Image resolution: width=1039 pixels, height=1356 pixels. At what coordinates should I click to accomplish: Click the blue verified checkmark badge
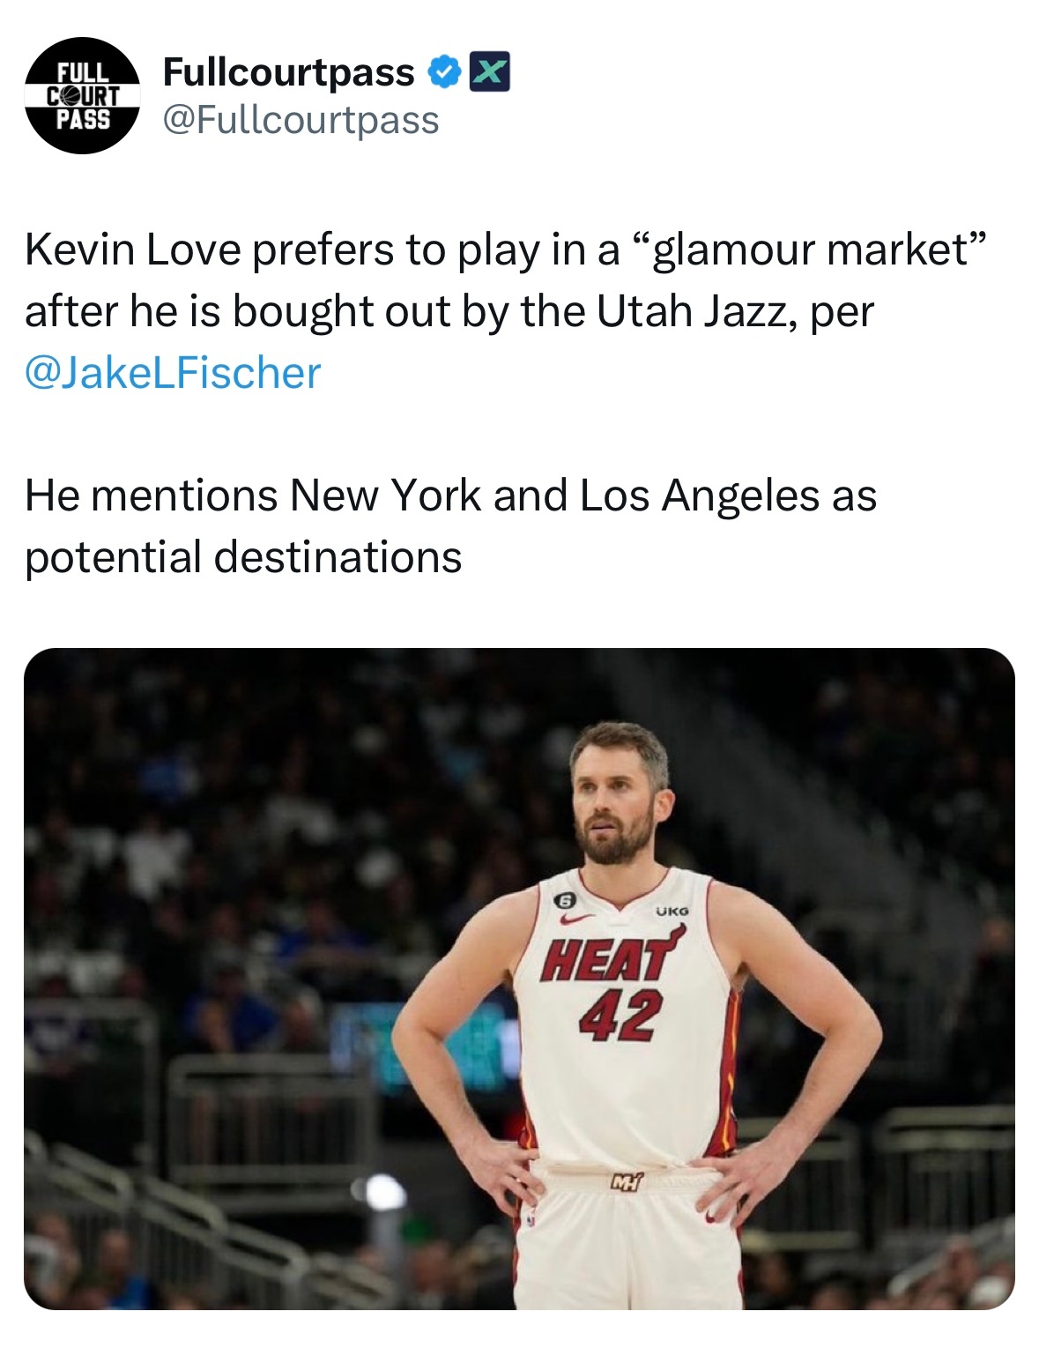coord(445,72)
